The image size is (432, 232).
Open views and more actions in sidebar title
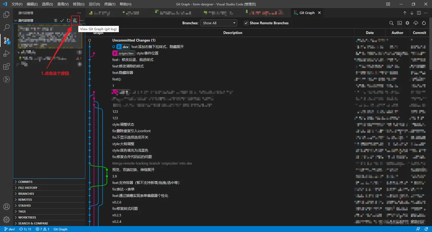click(x=79, y=13)
